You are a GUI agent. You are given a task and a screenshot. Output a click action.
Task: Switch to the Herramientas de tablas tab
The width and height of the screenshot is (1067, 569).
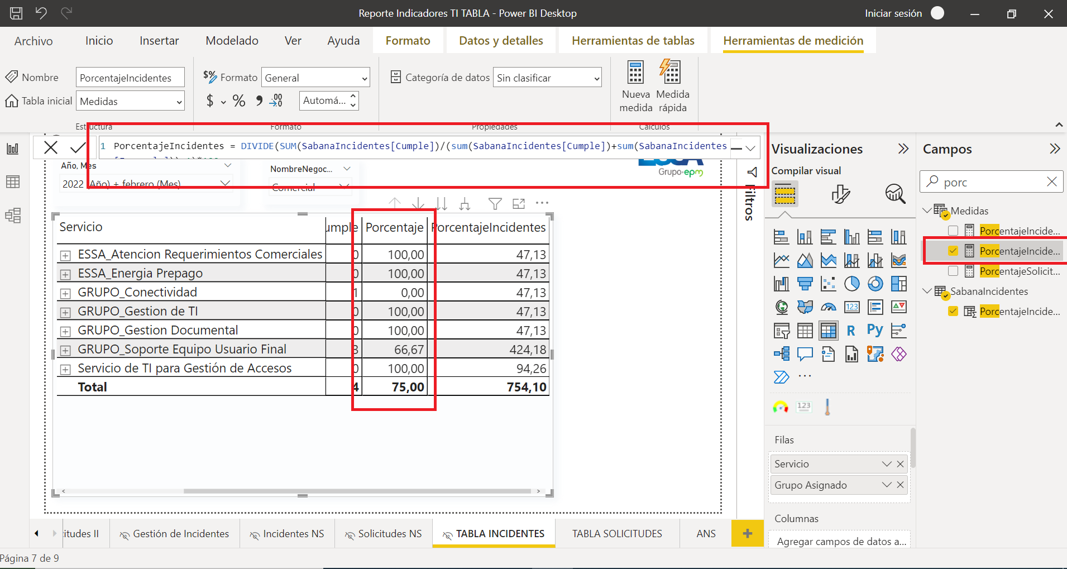tap(633, 41)
